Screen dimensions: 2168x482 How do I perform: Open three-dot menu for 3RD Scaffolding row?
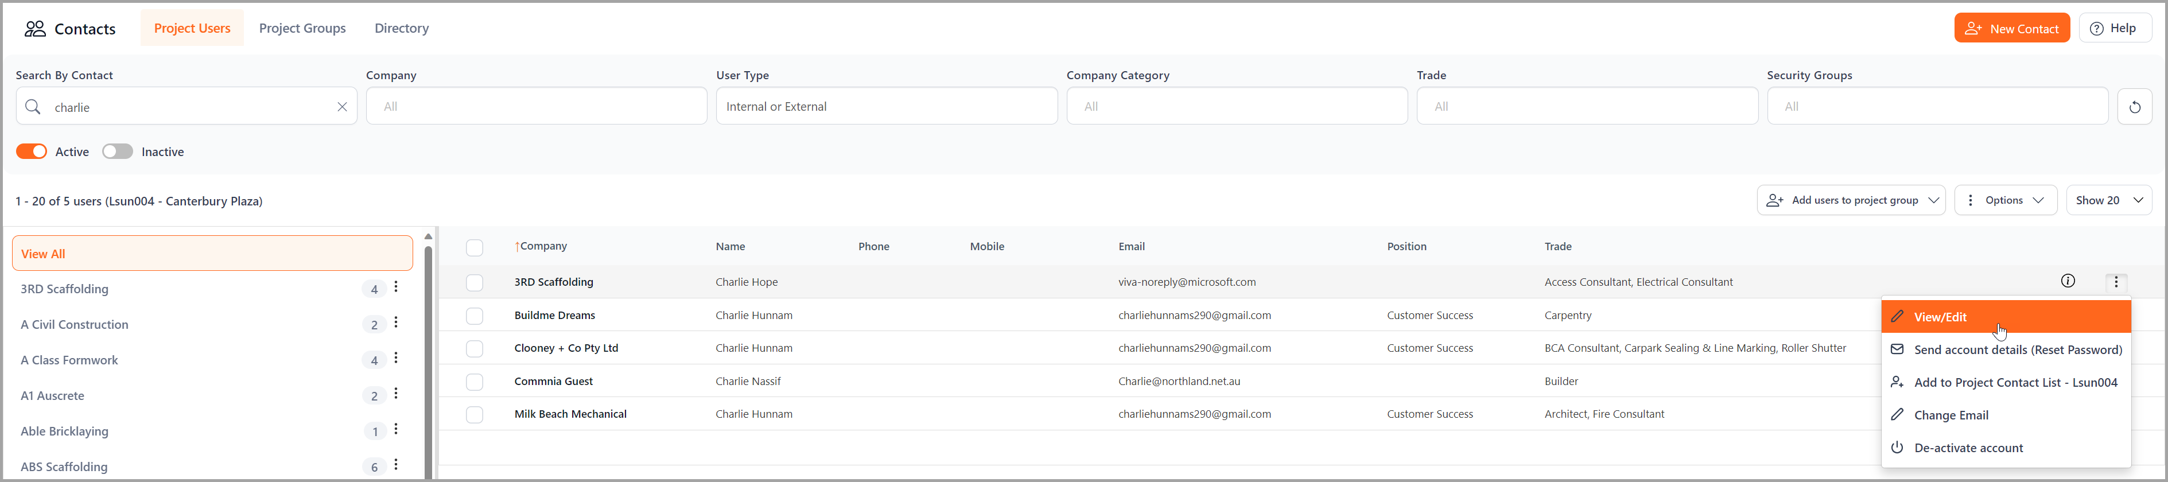click(2116, 282)
